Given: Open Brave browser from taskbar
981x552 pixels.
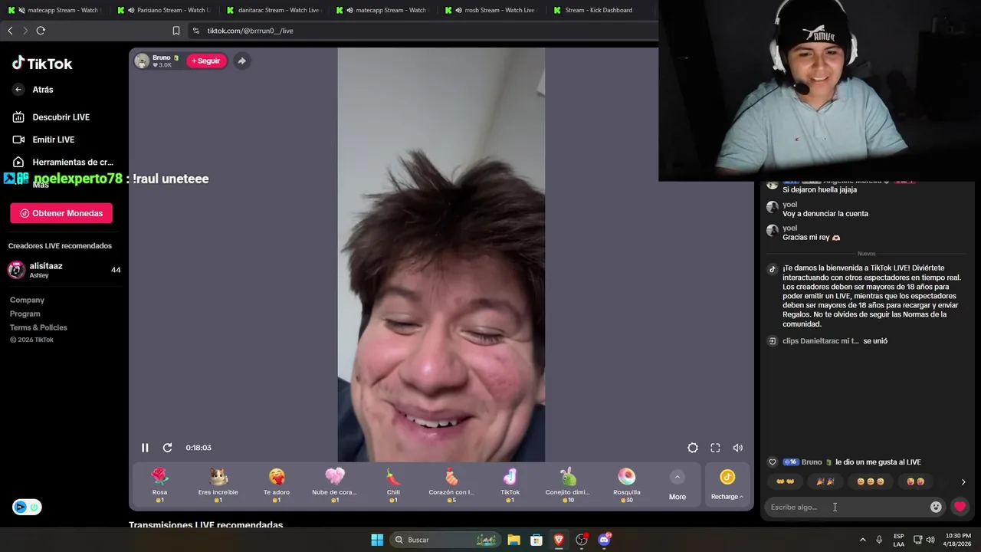Looking at the screenshot, I should [559, 540].
